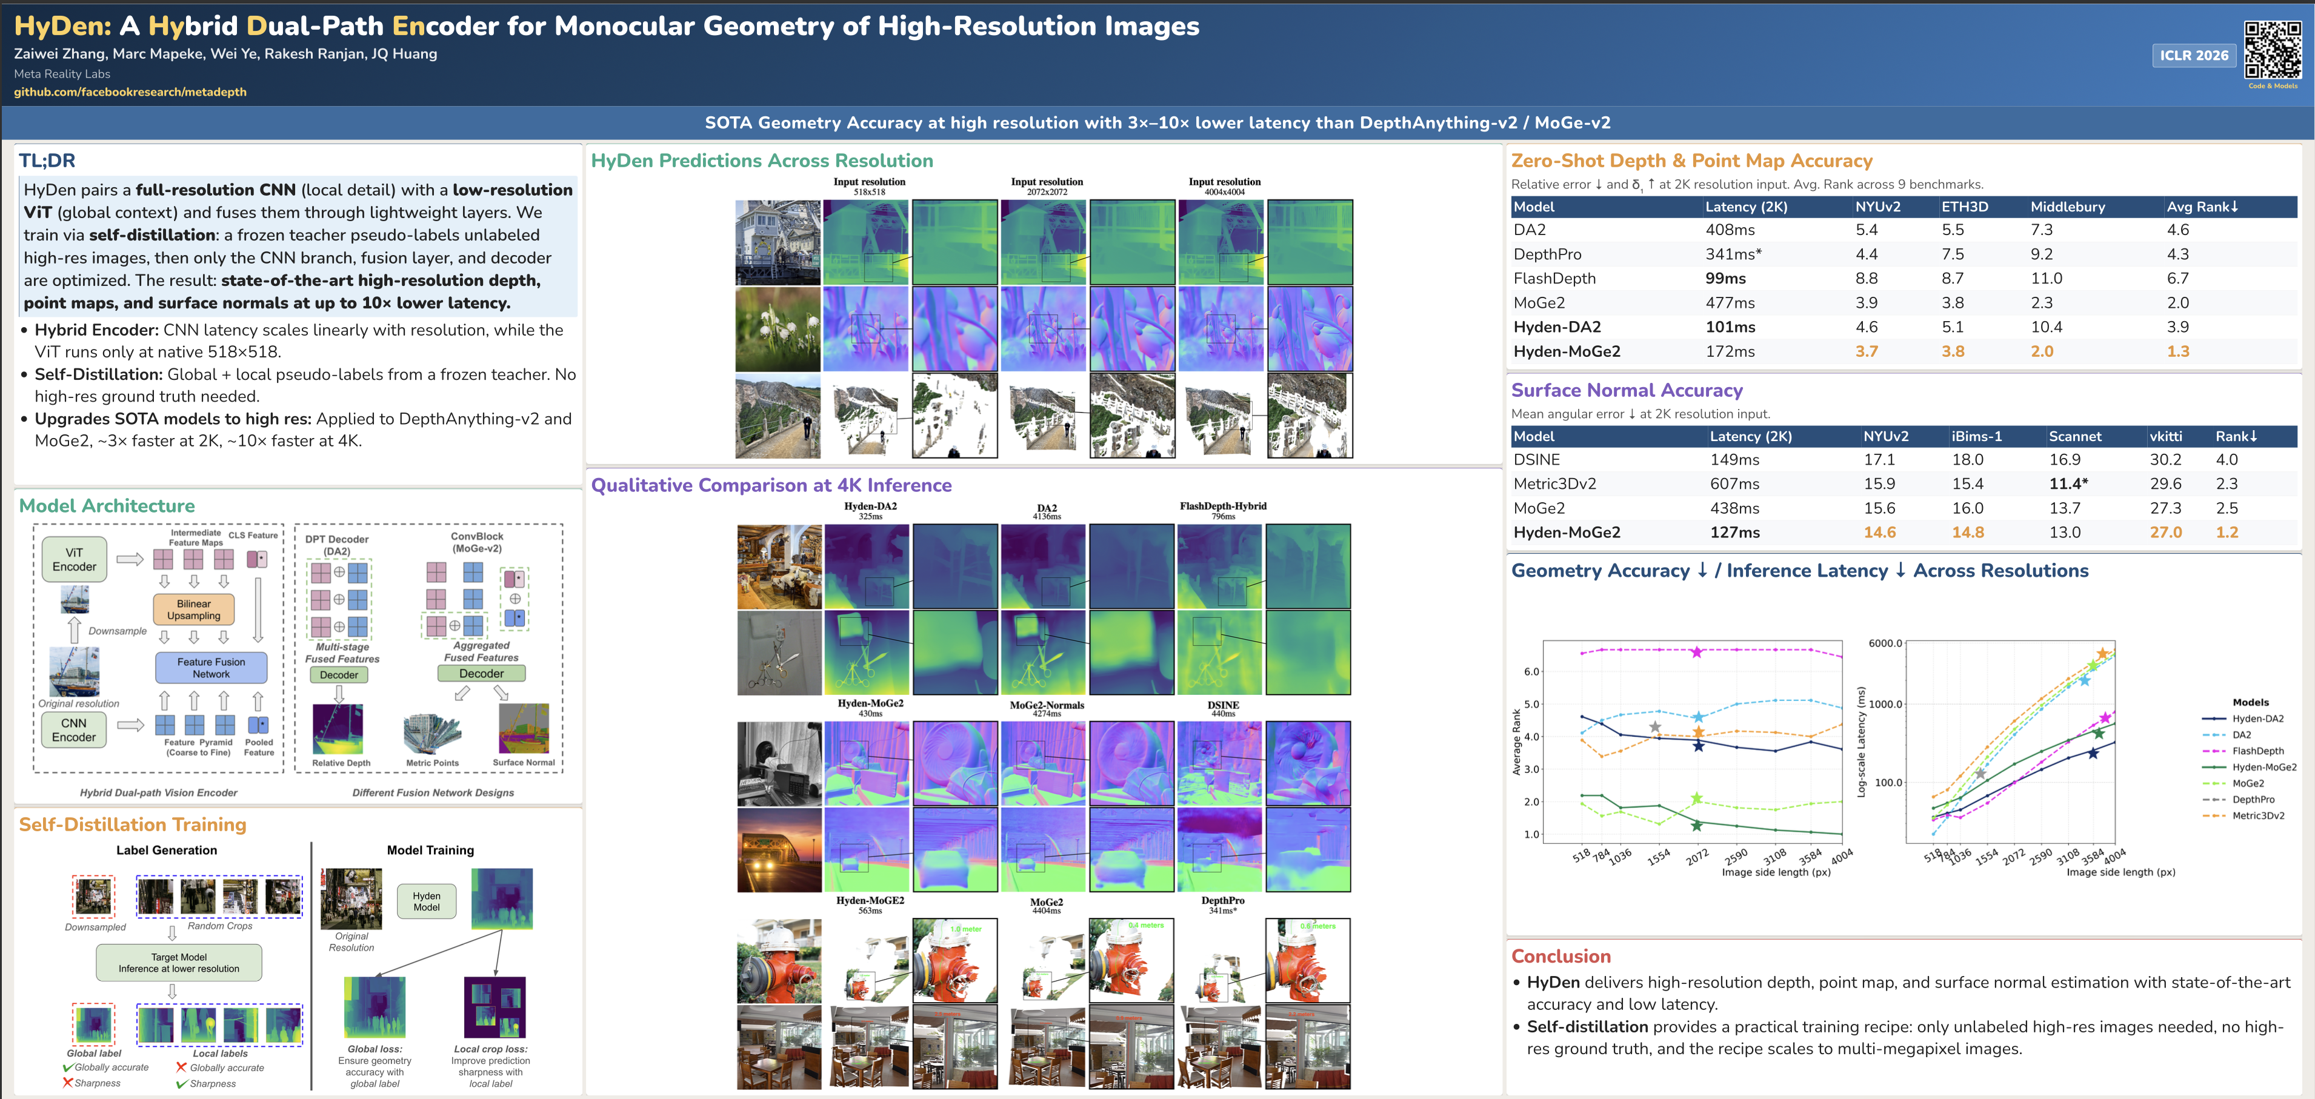Click the CNN Encoder block
The image size is (2315, 1099).
point(74,729)
